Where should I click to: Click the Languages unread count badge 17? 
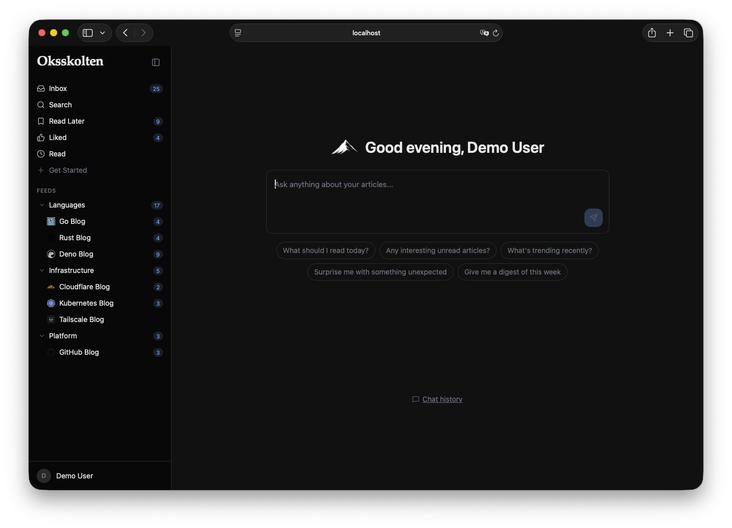(157, 205)
